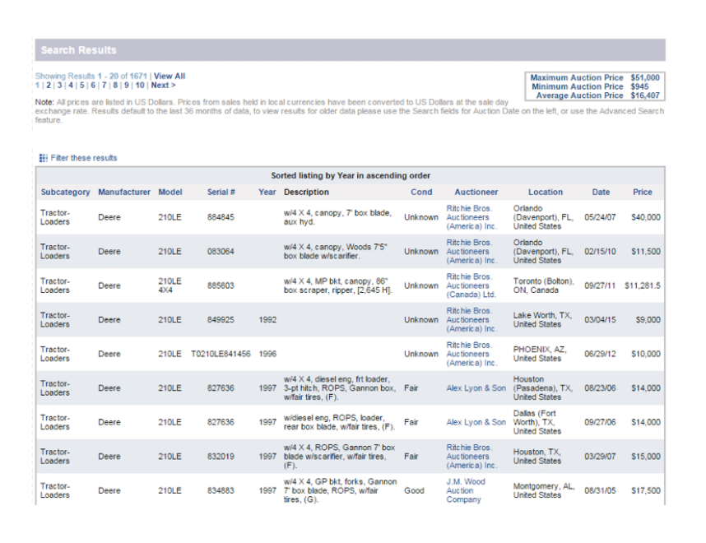Sort by Cond column header
This screenshot has width=706, height=543.
421,193
